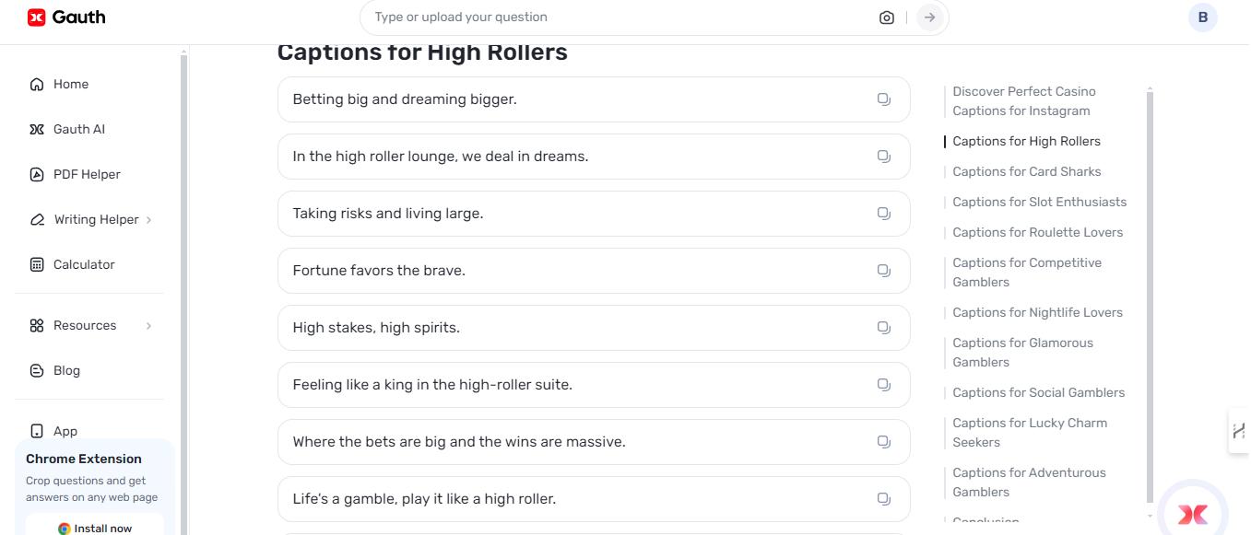
Task: Click the Calculator icon in the sidebar
Action: click(x=35, y=264)
